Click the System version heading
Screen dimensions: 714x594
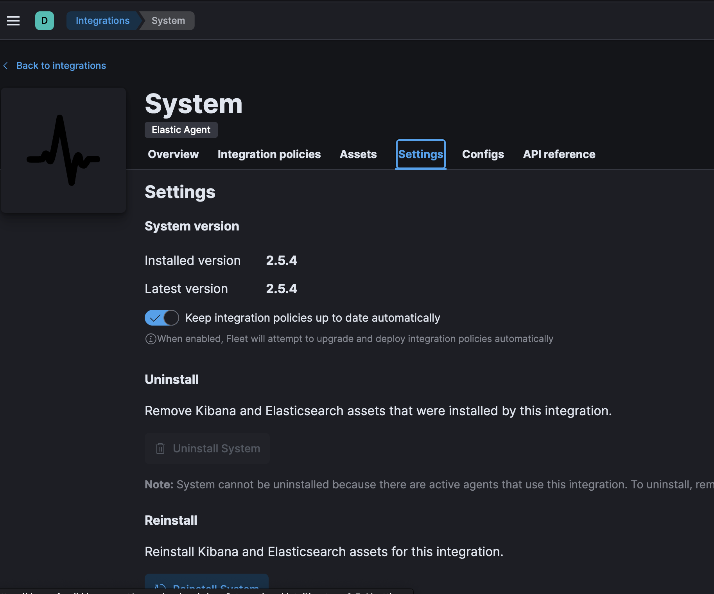(x=192, y=226)
